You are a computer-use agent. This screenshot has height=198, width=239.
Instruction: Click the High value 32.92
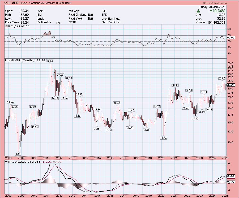click(x=25, y=15)
